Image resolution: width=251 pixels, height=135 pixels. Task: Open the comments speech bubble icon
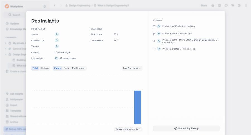[226, 6]
